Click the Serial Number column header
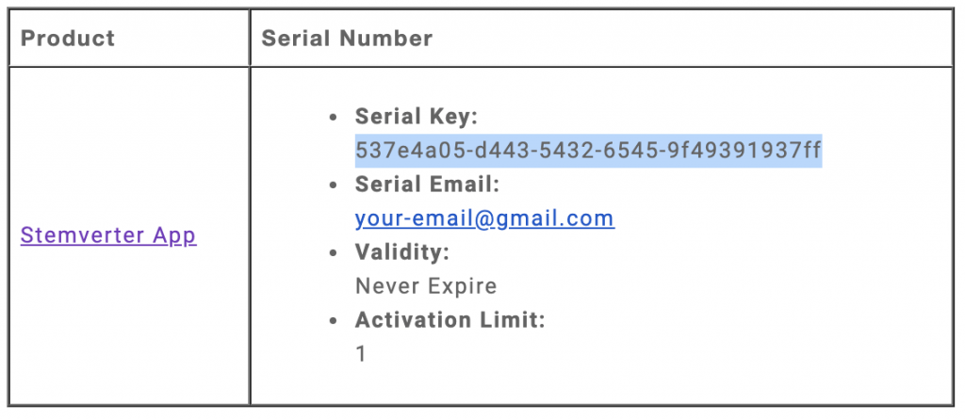This screenshot has width=965, height=419. [347, 39]
